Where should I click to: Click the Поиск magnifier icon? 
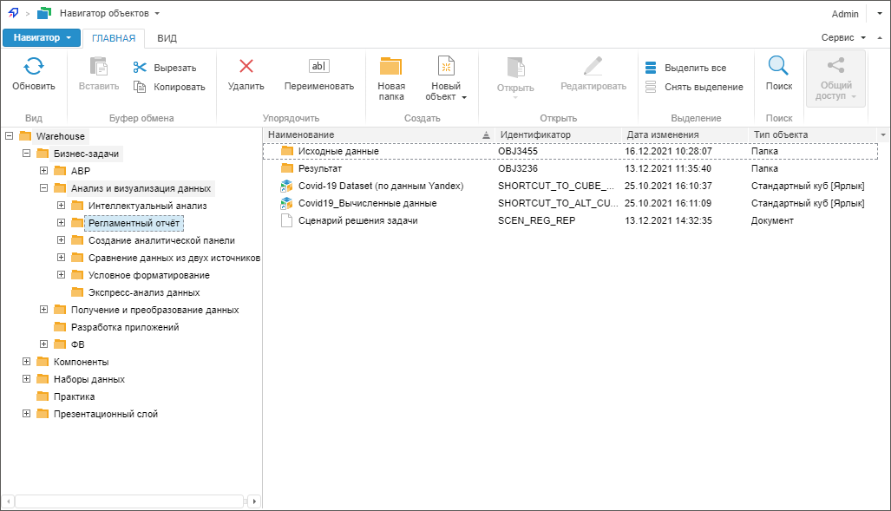tap(778, 67)
